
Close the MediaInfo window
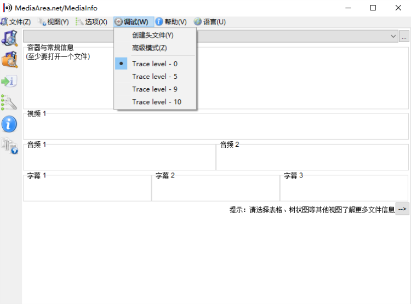[398, 8]
